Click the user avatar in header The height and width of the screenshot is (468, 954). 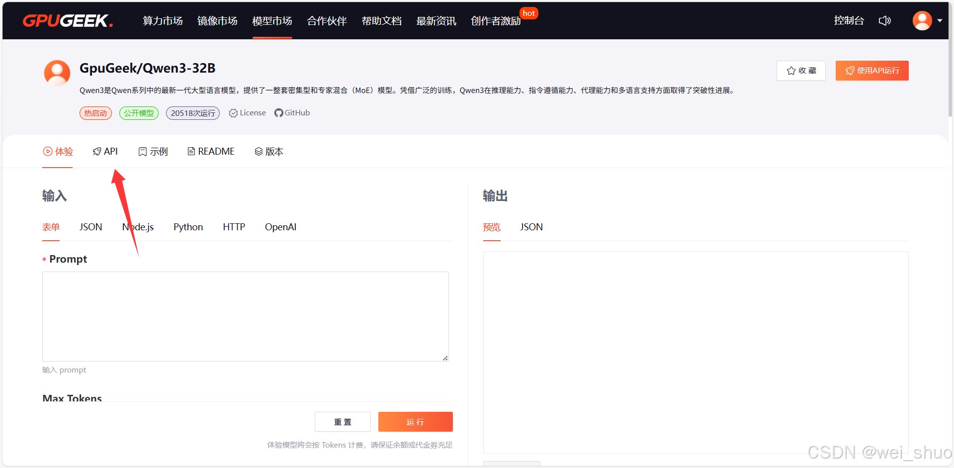[x=922, y=20]
